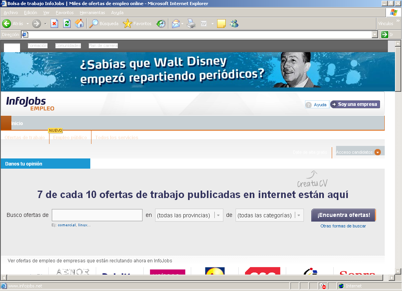This screenshot has width=402, height=291.
Task: Open the Archivo menu
Action: [x=11, y=13]
